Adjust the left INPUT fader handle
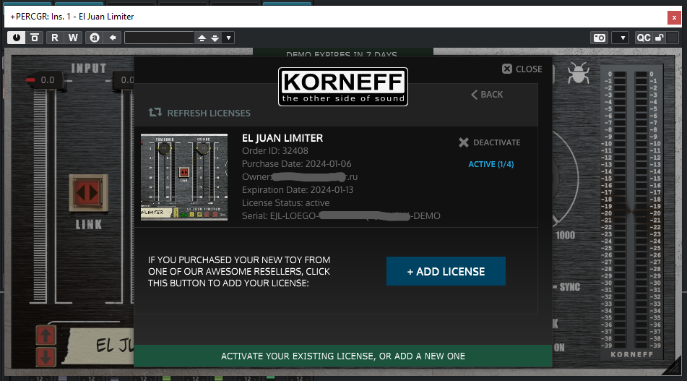This screenshot has height=381, width=687. coord(46,80)
